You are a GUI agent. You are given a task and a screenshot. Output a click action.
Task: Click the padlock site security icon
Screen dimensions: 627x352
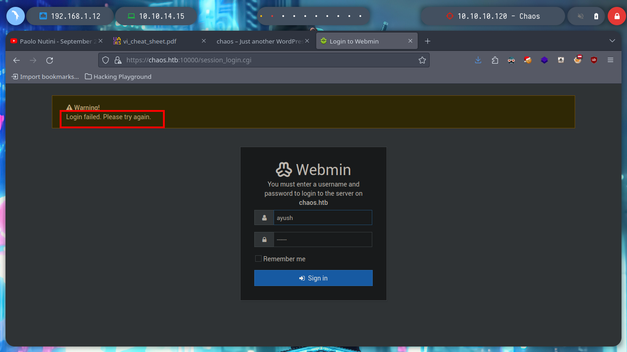[118, 60]
